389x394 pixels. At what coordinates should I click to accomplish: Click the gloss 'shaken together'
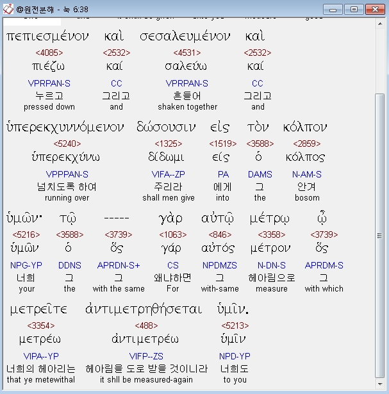(188, 107)
